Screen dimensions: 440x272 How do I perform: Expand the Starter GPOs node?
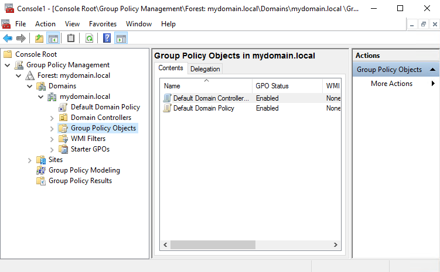(52, 149)
